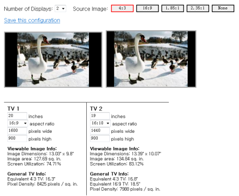The image size is (239, 196).
Task: Choose the 16:9 source image option
Action: tap(147, 8)
